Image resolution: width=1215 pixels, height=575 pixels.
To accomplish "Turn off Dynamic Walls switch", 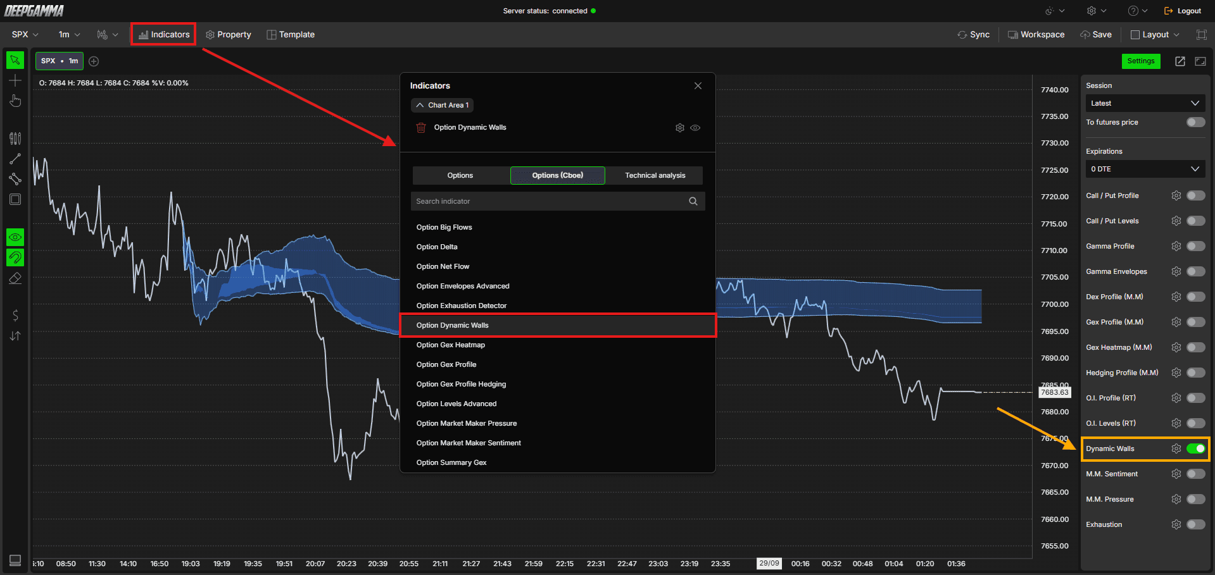I will tap(1196, 448).
